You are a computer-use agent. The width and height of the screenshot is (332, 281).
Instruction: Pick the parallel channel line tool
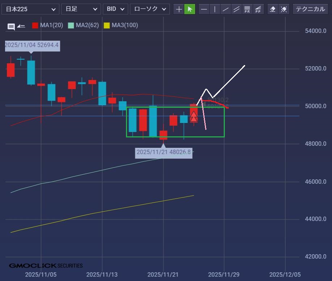click(237, 9)
